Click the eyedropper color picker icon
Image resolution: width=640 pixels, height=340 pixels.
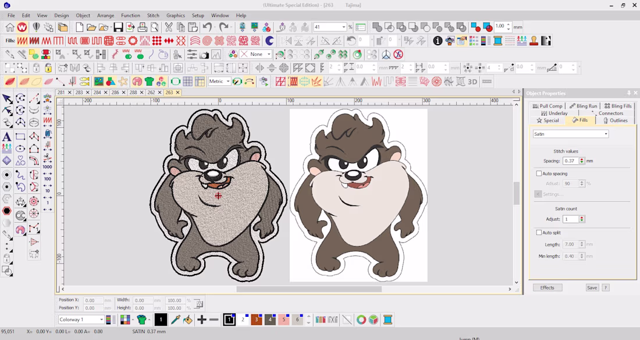point(176,320)
